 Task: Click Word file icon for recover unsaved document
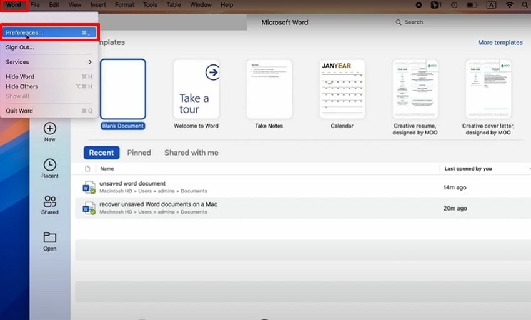[x=89, y=208]
